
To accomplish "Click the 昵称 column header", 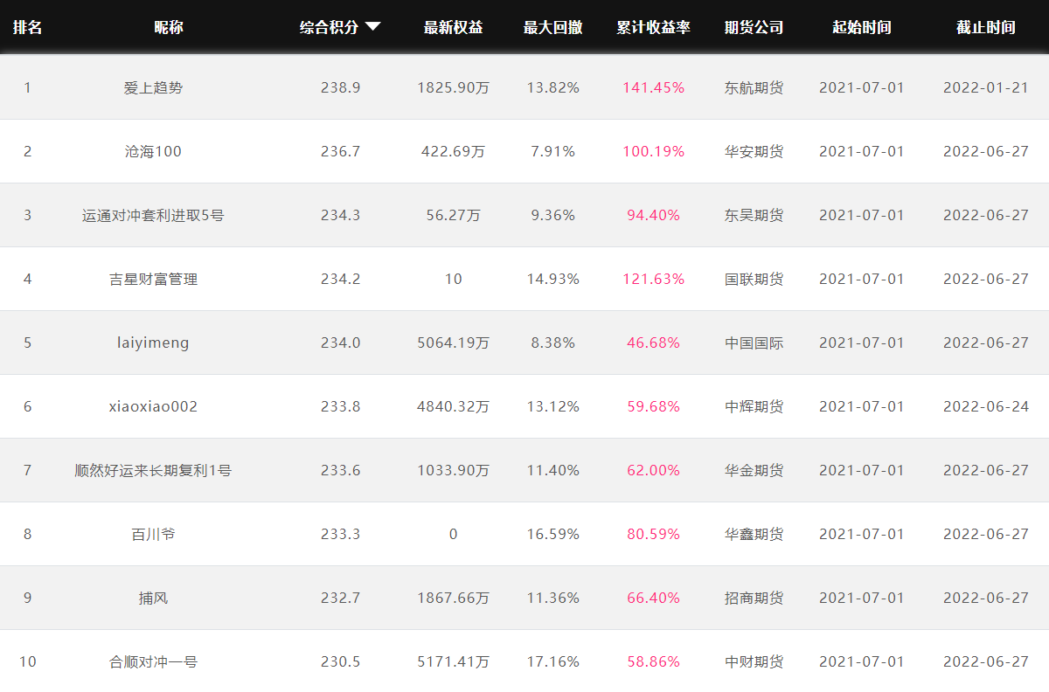I will point(169,27).
